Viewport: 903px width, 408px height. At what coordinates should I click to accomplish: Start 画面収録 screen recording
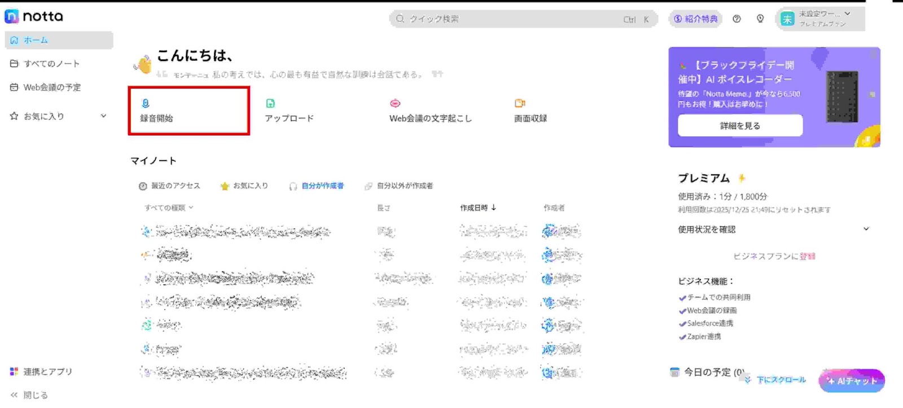531,111
